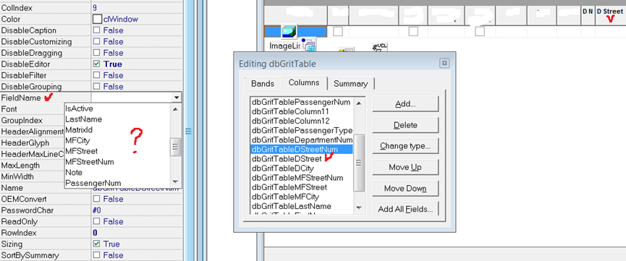Toggle the DisableCustomizing checkbox
The height and width of the screenshot is (261, 626).
pyautogui.click(x=97, y=41)
